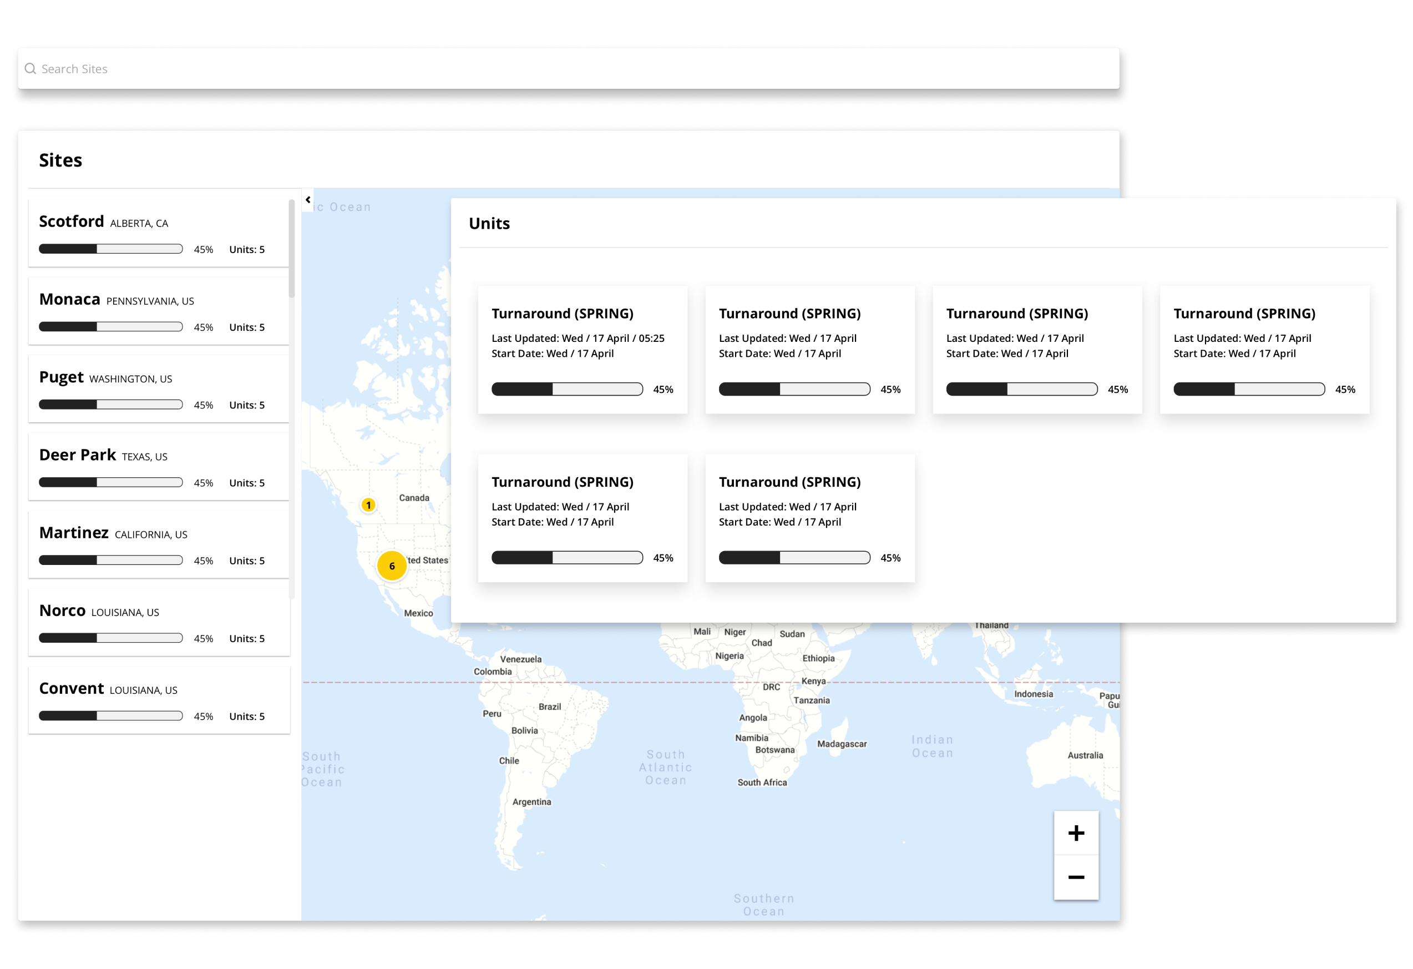Select the Monaca site card
The width and height of the screenshot is (1413, 969).
[158, 311]
